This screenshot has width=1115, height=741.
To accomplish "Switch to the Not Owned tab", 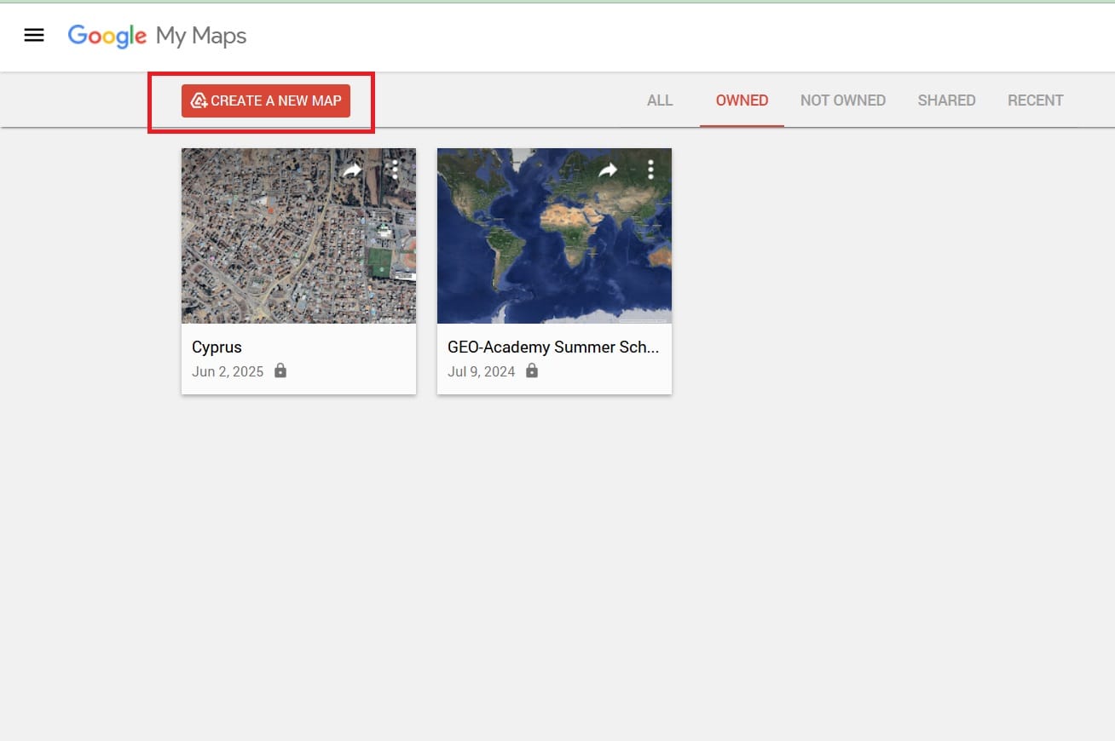I will pyautogui.click(x=842, y=101).
